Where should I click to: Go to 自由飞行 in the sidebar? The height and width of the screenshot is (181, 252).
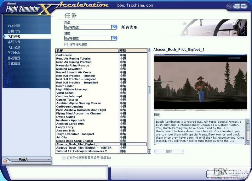point(14,31)
